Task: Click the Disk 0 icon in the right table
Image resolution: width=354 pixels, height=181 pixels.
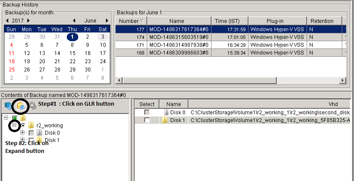Action: pyautogui.click(x=166, y=112)
